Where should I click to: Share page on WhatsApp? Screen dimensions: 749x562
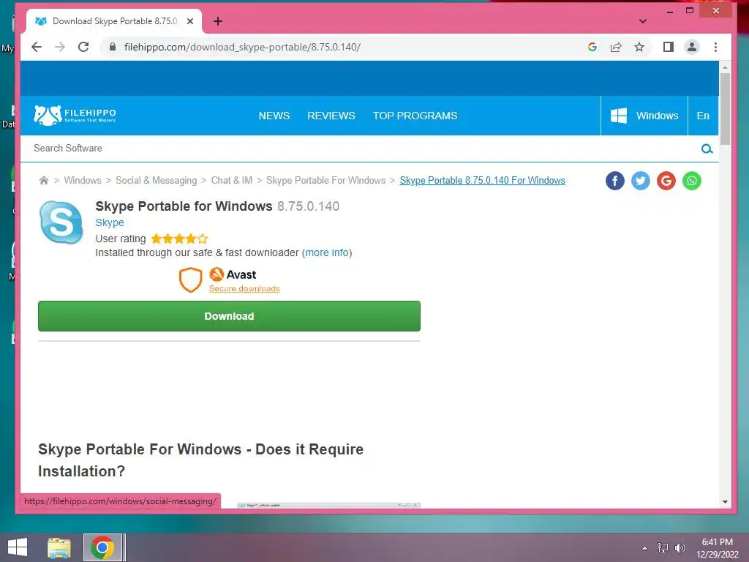pyautogui.click(x=692, y=181)
